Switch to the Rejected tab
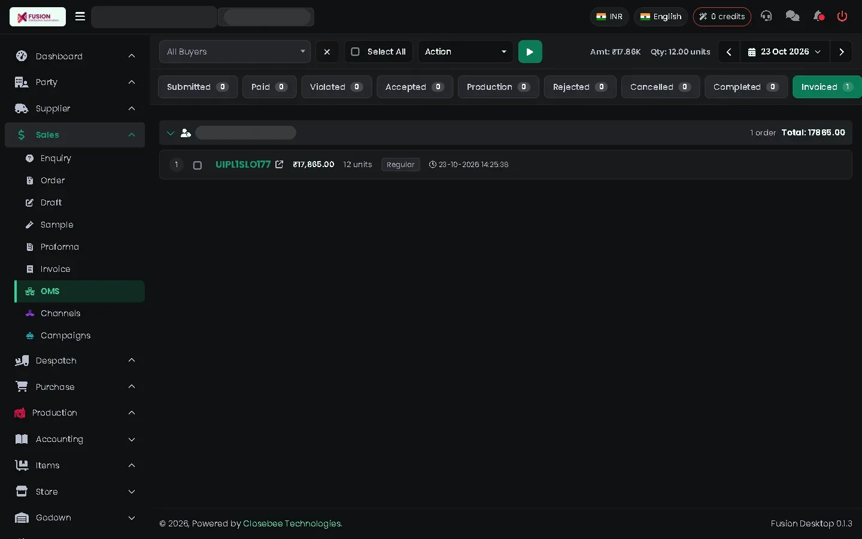 pyautogui.click(x=579, y=87)
